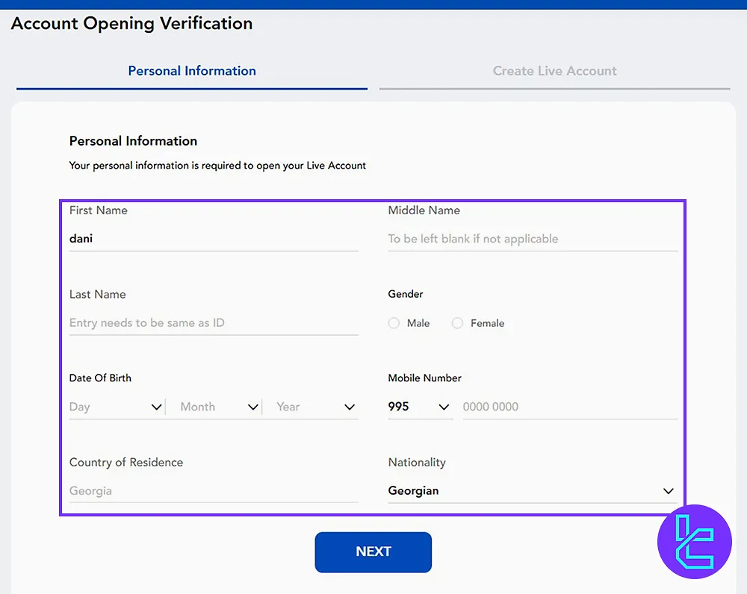Screen dimensions: 747x594
Task: Click the First Name field containing dani
Action: [x=214, y=239]
